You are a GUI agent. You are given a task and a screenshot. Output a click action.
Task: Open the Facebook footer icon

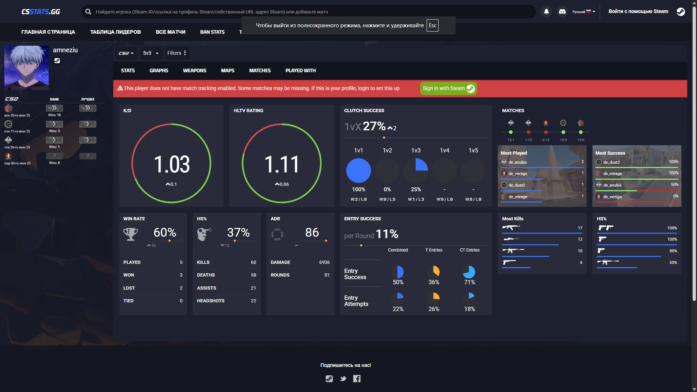coord(357,379)
